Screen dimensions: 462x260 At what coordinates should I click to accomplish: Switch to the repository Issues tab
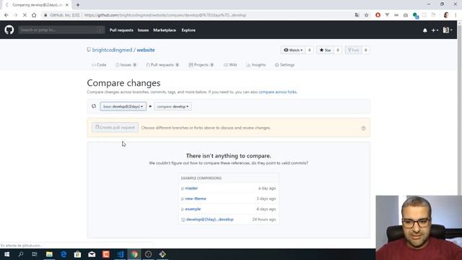126,65
